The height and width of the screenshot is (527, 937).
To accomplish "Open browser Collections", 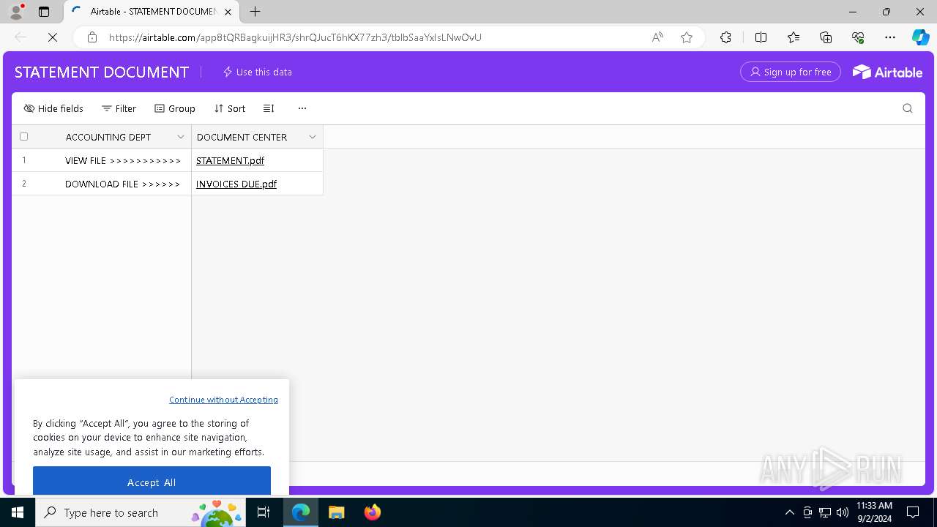I will point(826,37).
